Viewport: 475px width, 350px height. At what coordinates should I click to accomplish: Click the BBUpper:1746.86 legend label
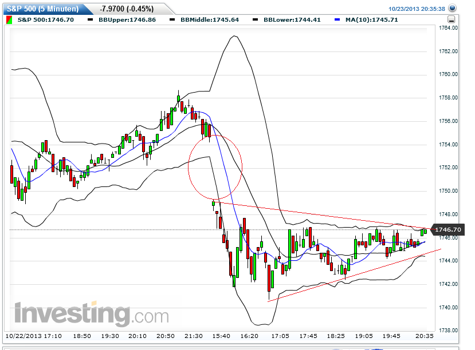point(127,20)
